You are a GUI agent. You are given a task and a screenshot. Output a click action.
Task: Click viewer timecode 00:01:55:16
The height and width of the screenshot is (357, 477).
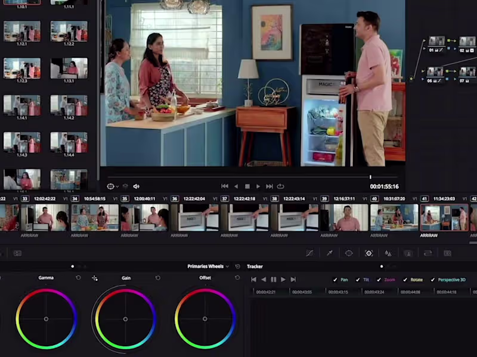384,186
